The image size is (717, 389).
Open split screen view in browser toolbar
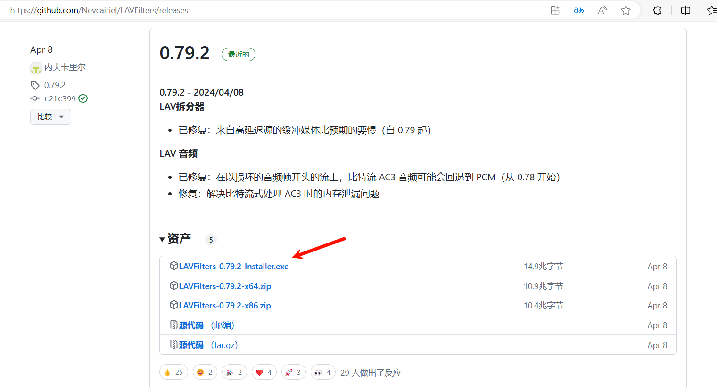click(685, 10)
